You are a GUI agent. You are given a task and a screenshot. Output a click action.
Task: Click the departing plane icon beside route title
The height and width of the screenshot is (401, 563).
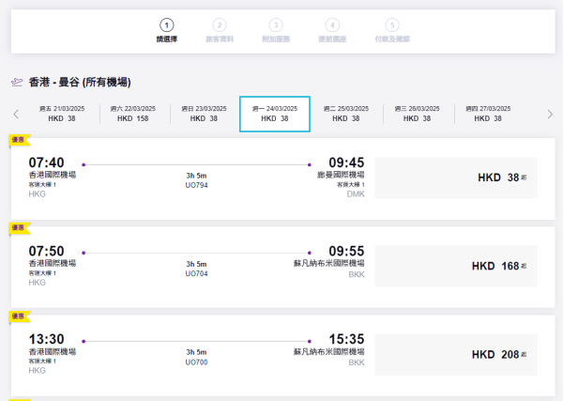17,83
